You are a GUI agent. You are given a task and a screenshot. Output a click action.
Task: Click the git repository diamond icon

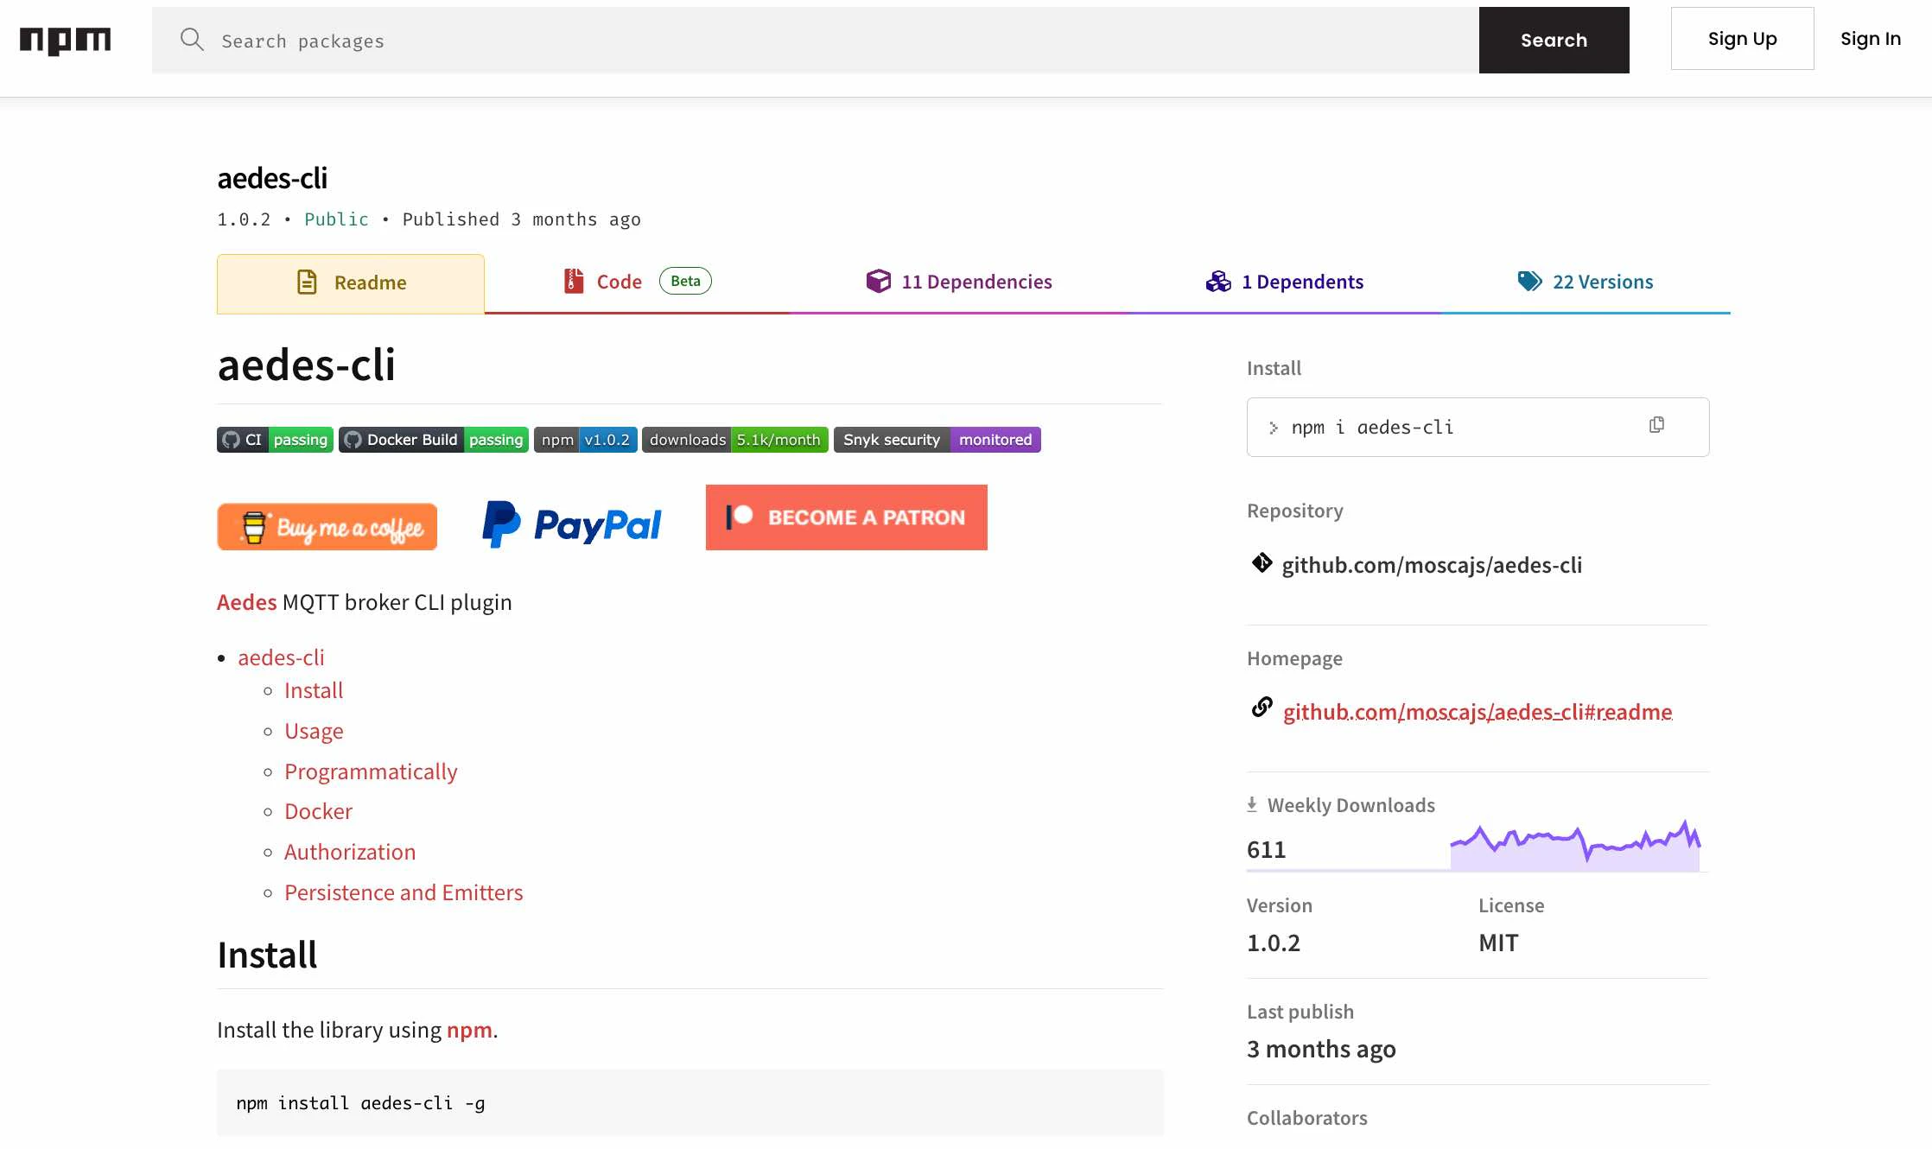point(1262,563)
